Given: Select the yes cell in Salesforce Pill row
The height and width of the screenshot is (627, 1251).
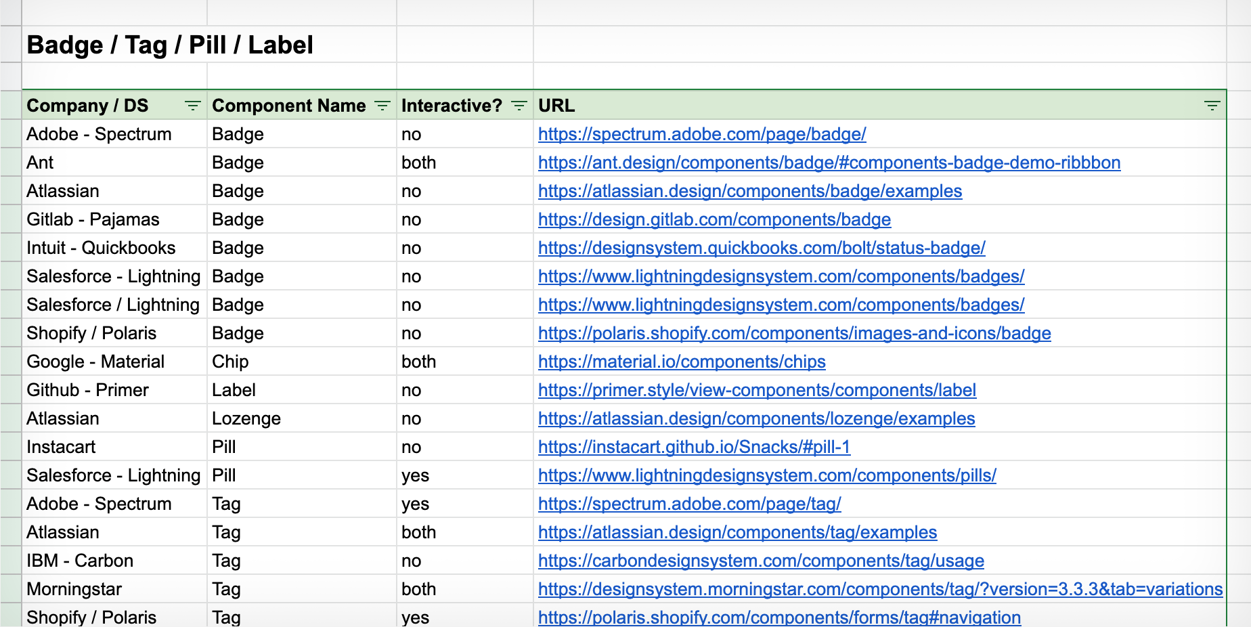Looking at the screenshot, I should point(465,475).
